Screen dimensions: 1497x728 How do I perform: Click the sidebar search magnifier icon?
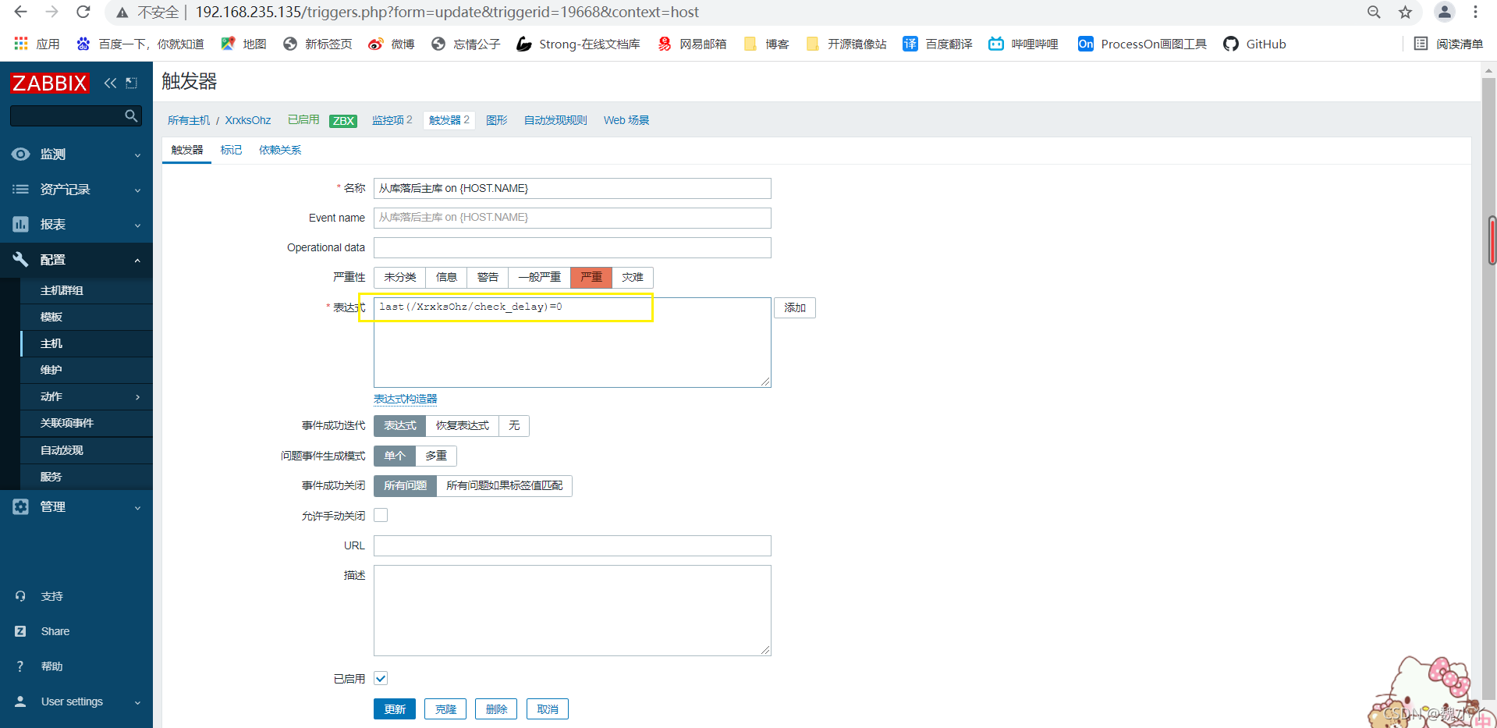131,115
